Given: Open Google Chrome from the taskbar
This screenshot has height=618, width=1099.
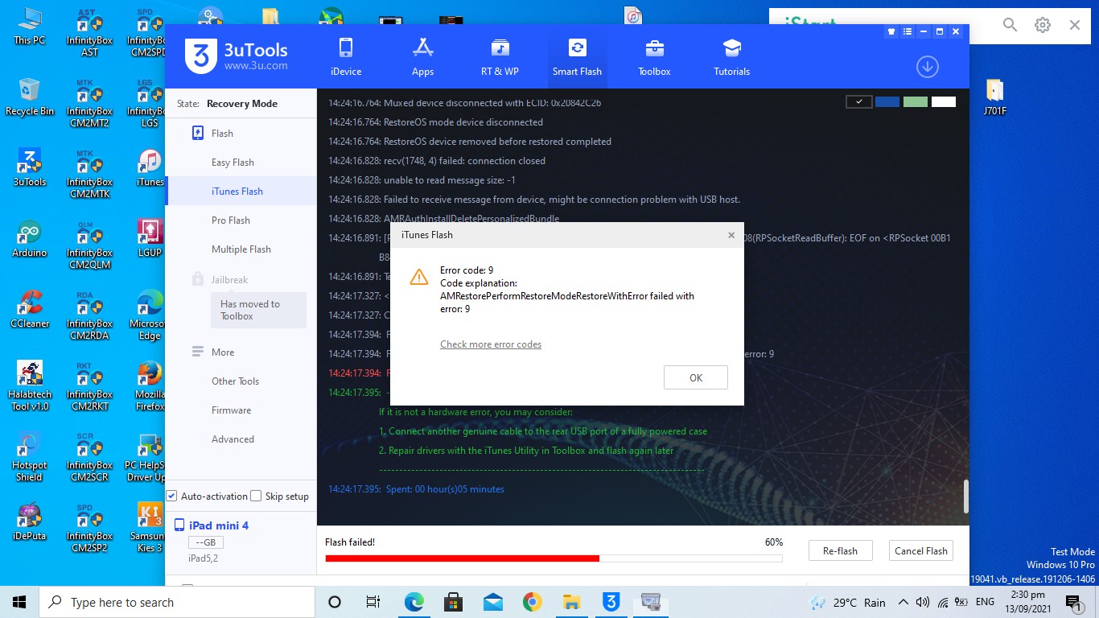Looking at the screenshot, I should click(532, 602).
